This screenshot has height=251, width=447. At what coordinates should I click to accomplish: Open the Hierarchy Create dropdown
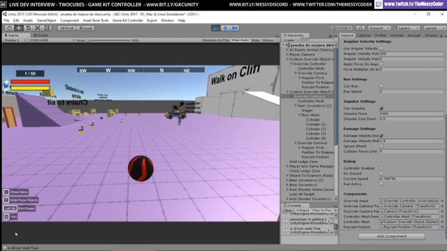point(290,40)
